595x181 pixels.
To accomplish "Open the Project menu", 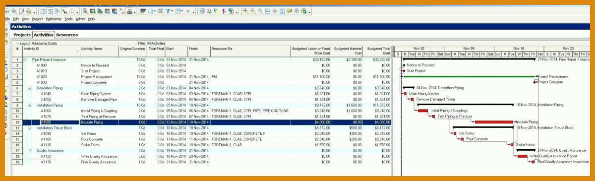I will (37, 19).
